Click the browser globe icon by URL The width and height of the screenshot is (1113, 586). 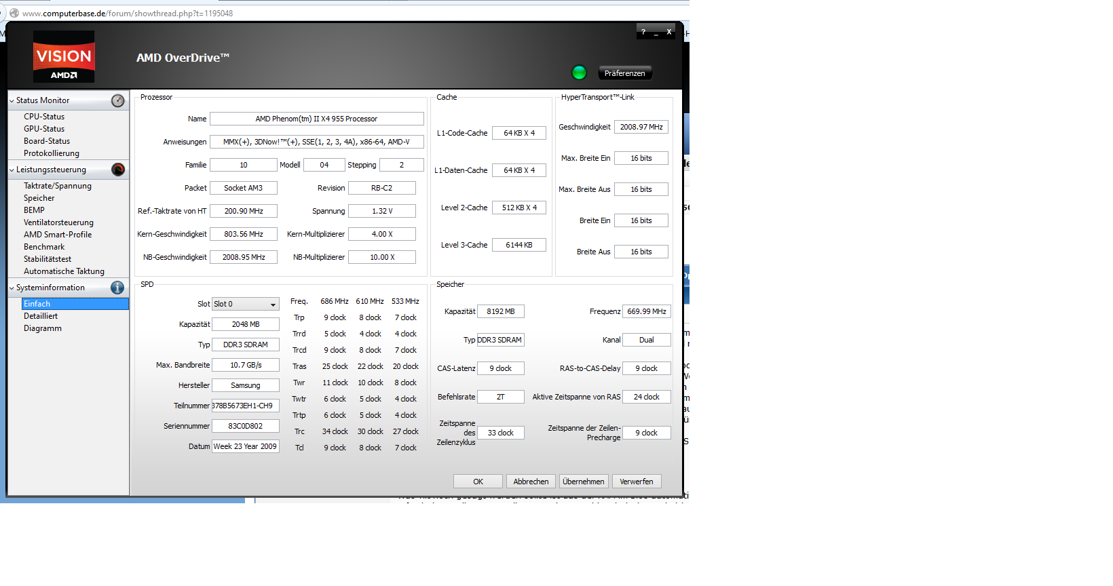14,13
